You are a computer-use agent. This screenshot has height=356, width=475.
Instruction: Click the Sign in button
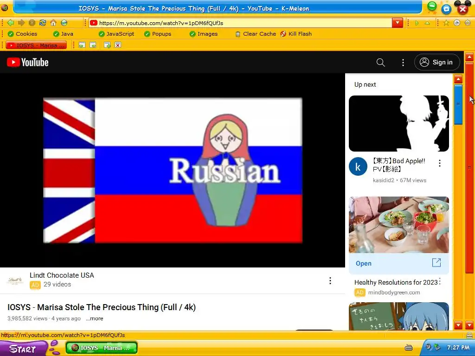coord(437,63)
